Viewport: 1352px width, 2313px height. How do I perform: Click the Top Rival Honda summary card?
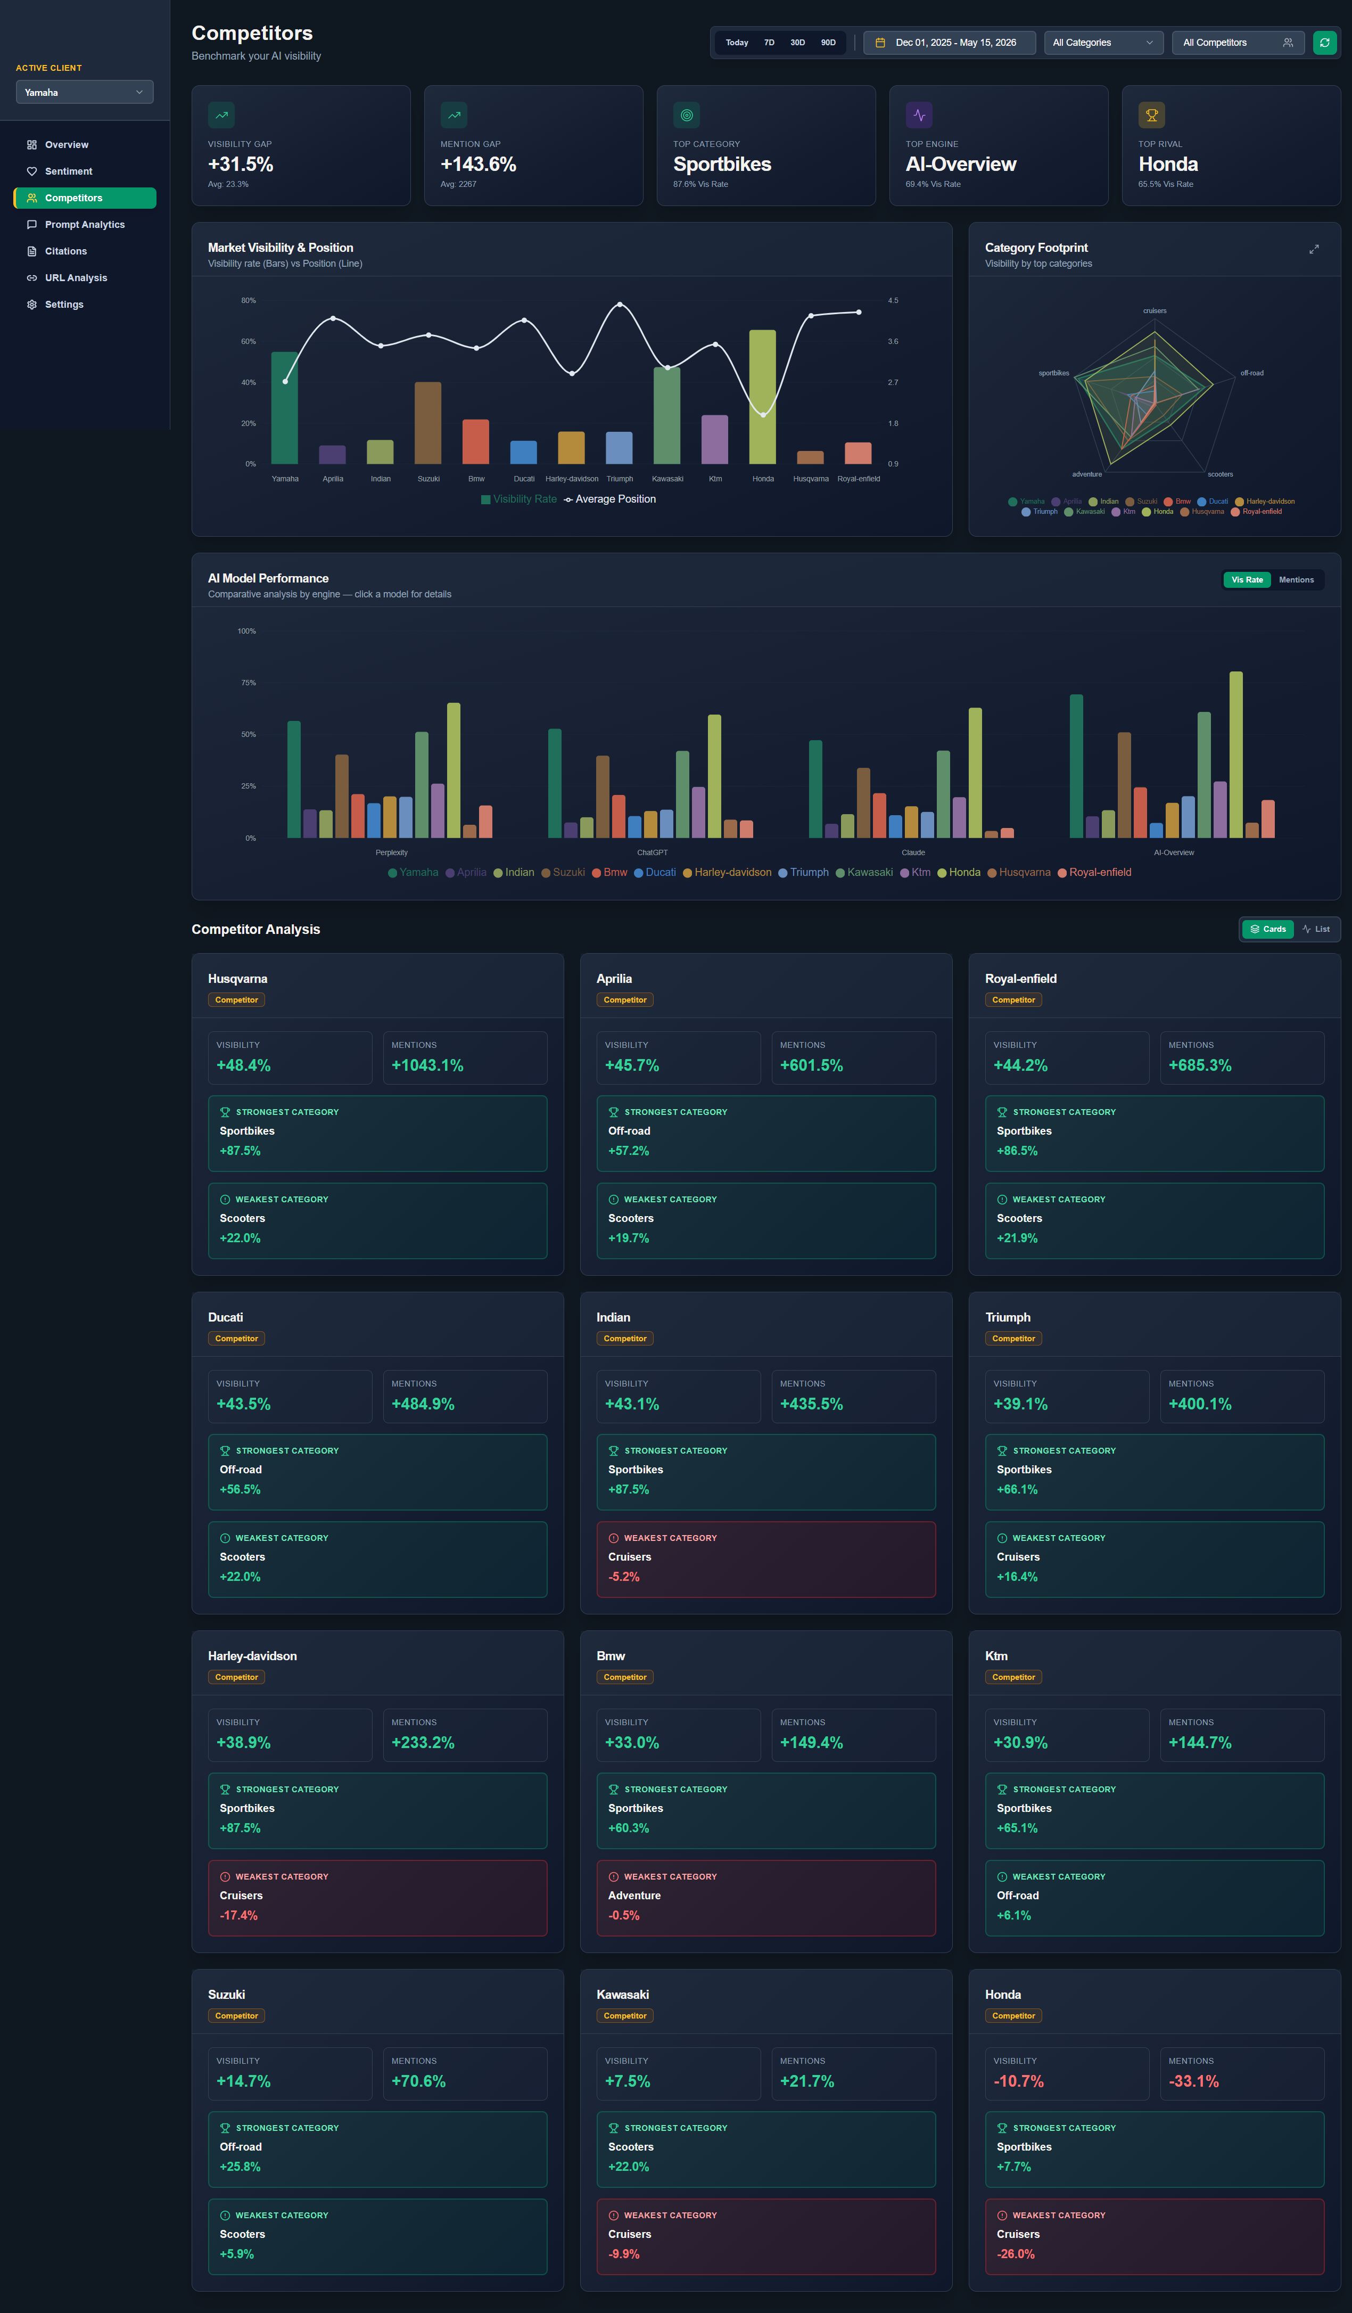1231,146
